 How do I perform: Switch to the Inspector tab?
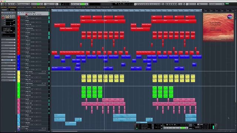tap(4, 10)
